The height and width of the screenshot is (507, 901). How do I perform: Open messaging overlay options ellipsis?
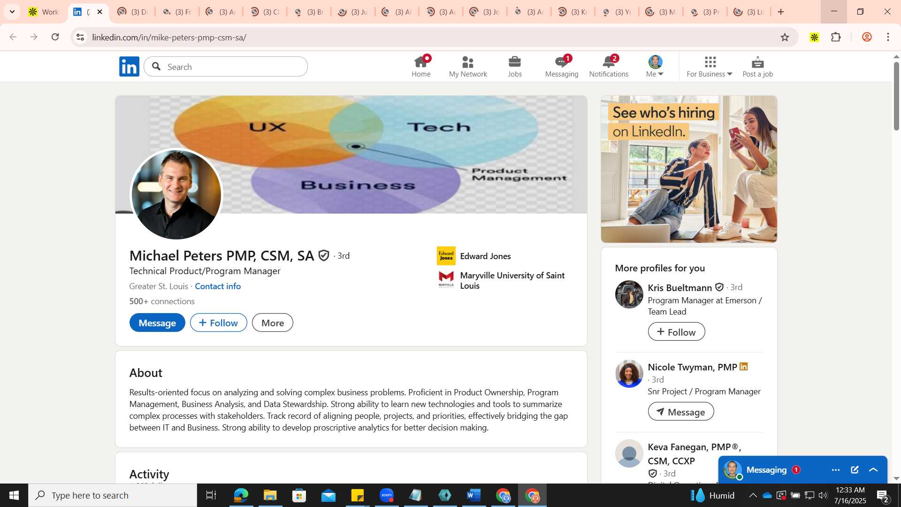836,470
